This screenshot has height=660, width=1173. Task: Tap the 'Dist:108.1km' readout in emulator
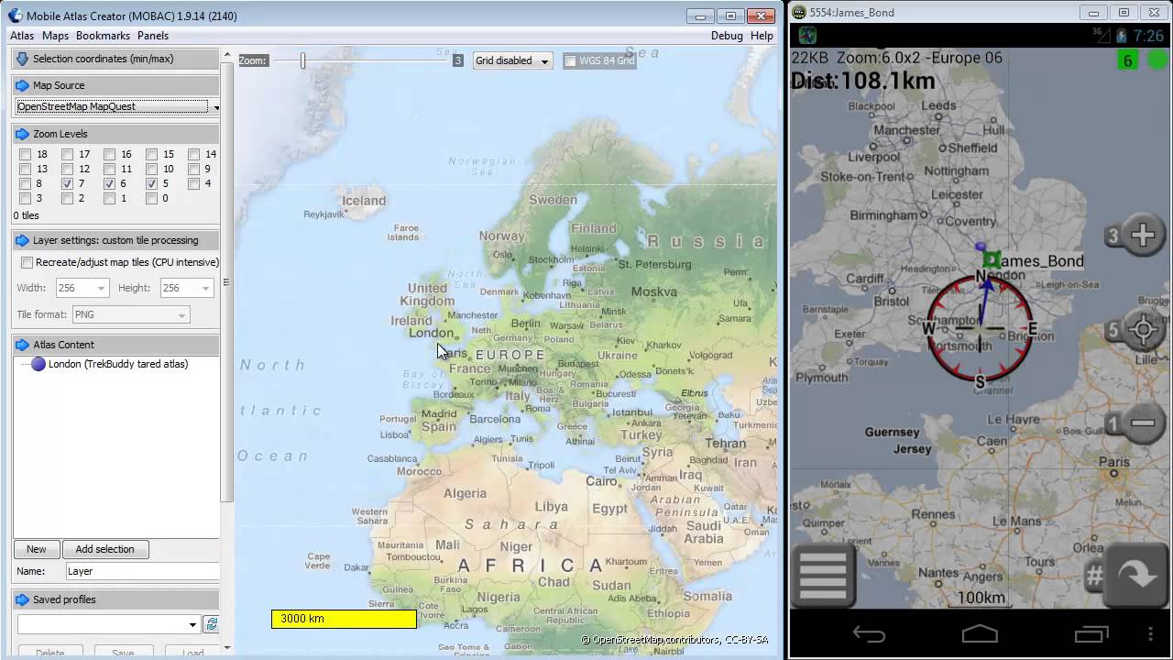point(862,81)
